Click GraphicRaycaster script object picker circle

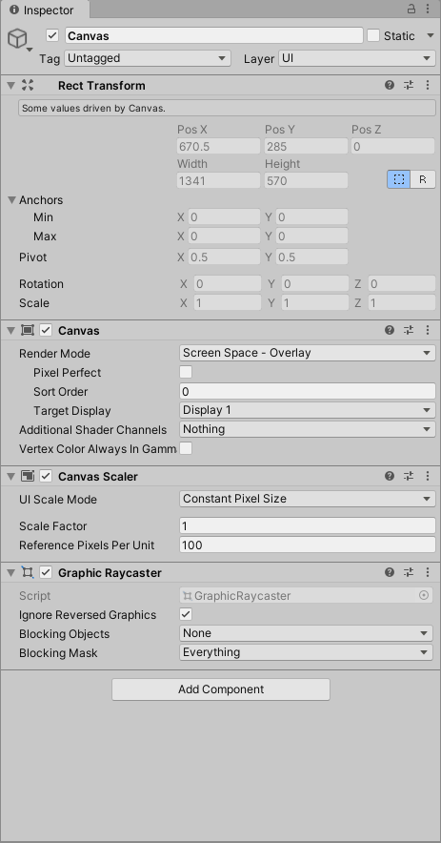click(x=424, y=595)
